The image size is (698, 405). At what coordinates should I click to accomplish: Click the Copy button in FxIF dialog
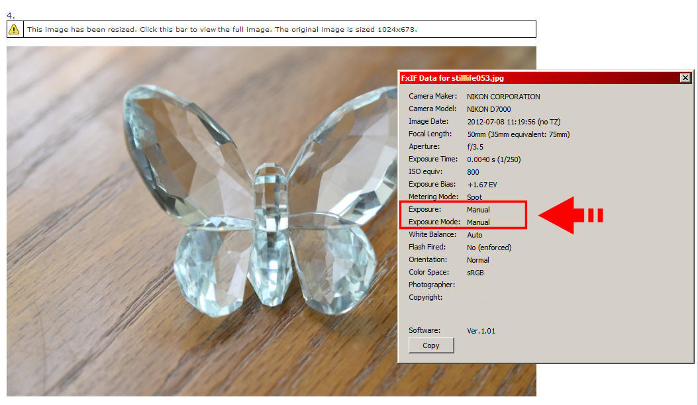click(x=431, y=345)
